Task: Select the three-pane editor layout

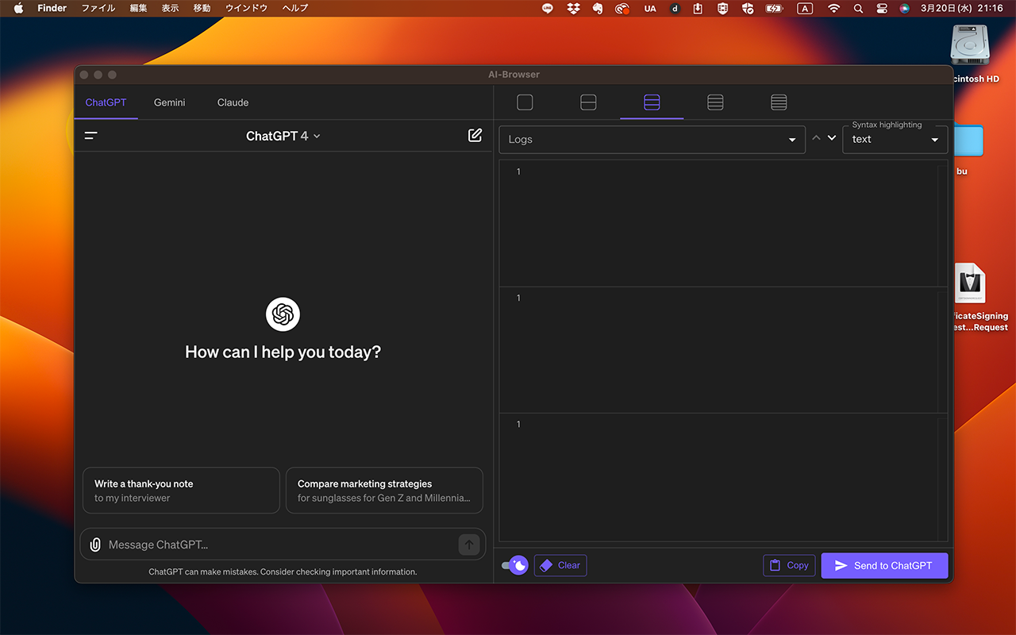Action: (x=652, y=102)
